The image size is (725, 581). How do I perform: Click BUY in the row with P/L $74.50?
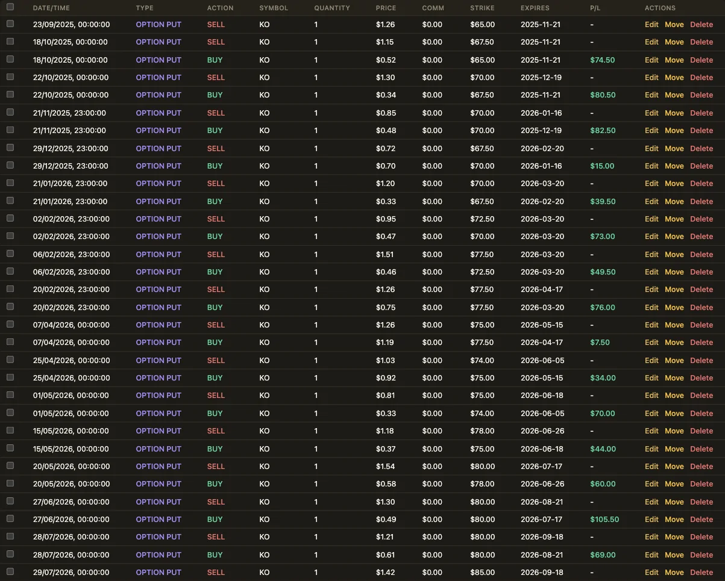(215, 60)
